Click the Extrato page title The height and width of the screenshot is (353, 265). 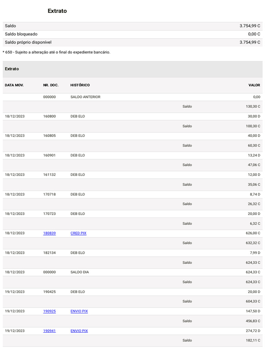coord(57,11)
